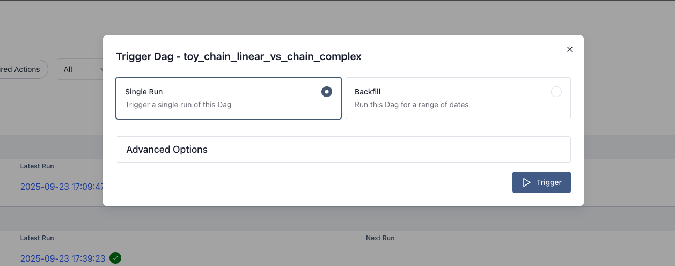The image size is (675, 266).
Task: Open the 2025-09-23 17:39:23 run link
Action: [62, 258]
